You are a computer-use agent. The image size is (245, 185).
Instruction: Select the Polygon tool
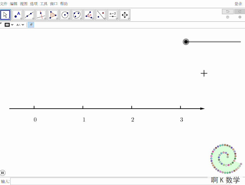click(x=53, y=15)
